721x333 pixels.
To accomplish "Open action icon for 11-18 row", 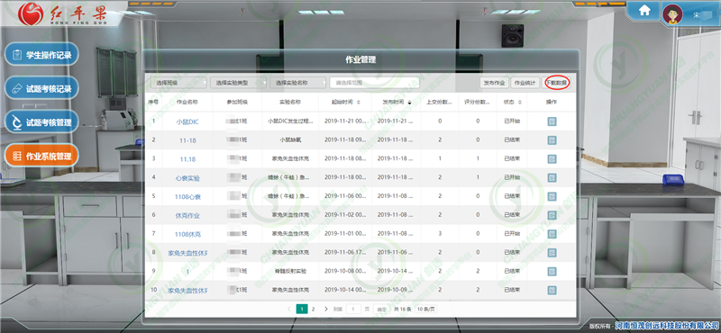I will 552,139.
